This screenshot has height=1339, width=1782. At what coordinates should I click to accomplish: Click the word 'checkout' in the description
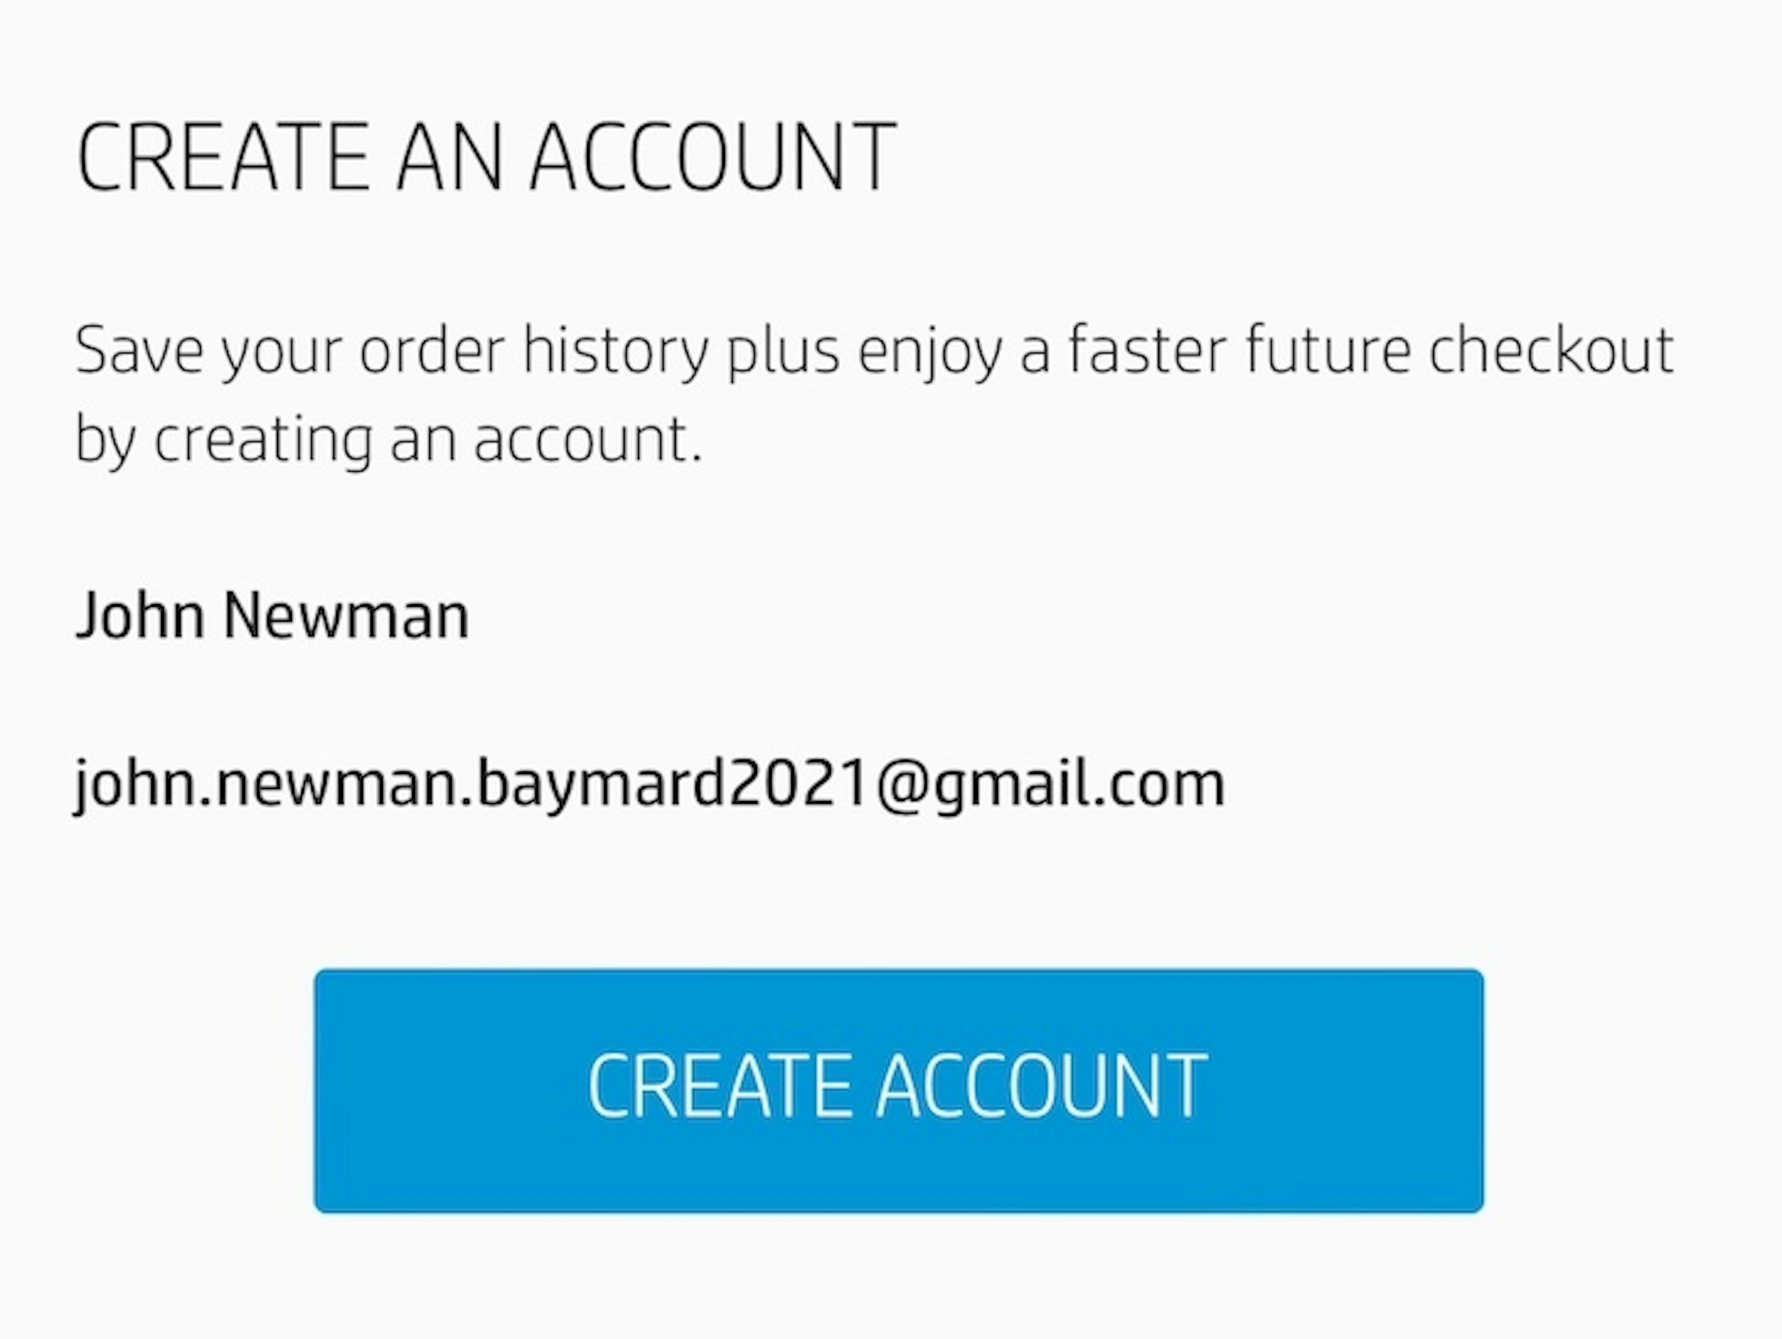tap(1552, 350)
